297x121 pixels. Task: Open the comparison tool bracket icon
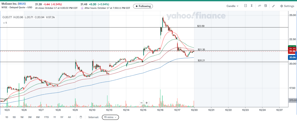[x=245, y=6]
